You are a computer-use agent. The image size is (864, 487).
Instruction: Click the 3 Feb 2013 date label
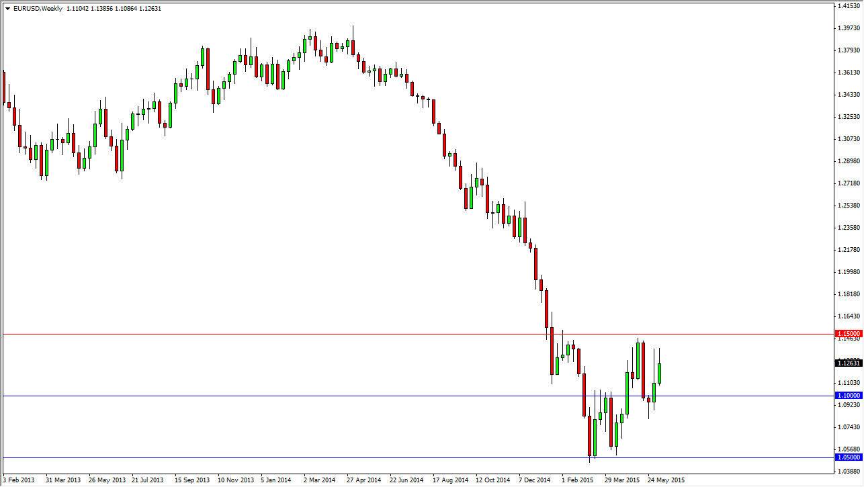18,480
